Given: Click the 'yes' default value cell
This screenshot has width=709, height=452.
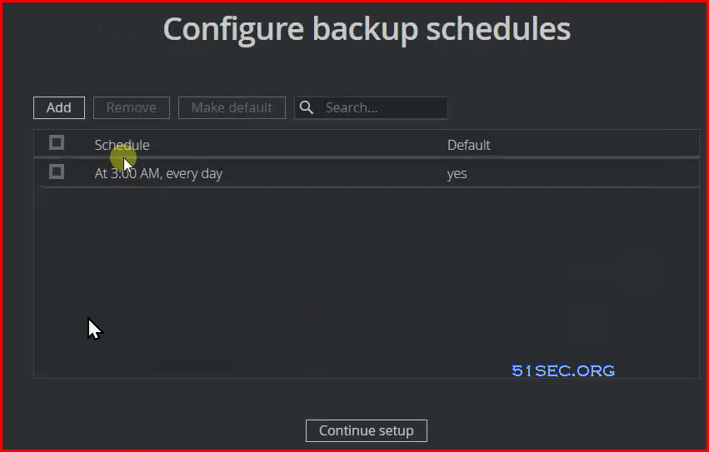Looking at the screenshot, I should tap(457, 174).
